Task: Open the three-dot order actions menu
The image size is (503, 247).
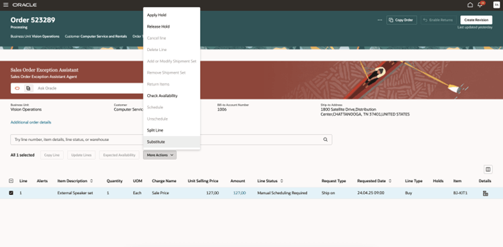Action: pos(380,20)
